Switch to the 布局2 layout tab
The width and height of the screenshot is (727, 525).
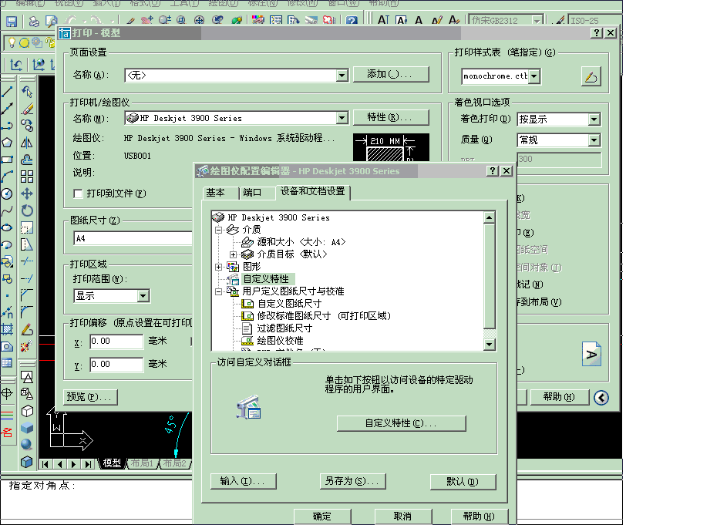tap(175, 463)
